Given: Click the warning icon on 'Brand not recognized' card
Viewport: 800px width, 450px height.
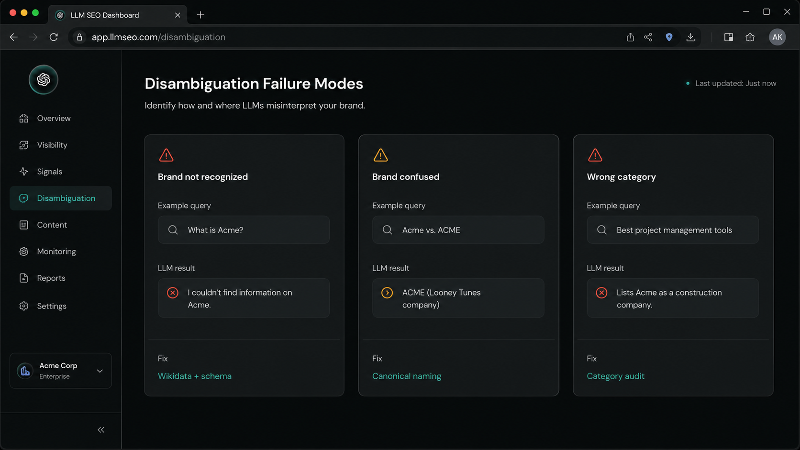Looking at the screenshot, I should (166, 155).
